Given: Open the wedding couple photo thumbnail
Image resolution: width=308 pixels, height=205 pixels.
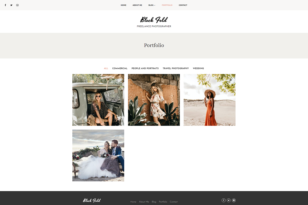Looking at the screenshot, I should tap(98, 156).
